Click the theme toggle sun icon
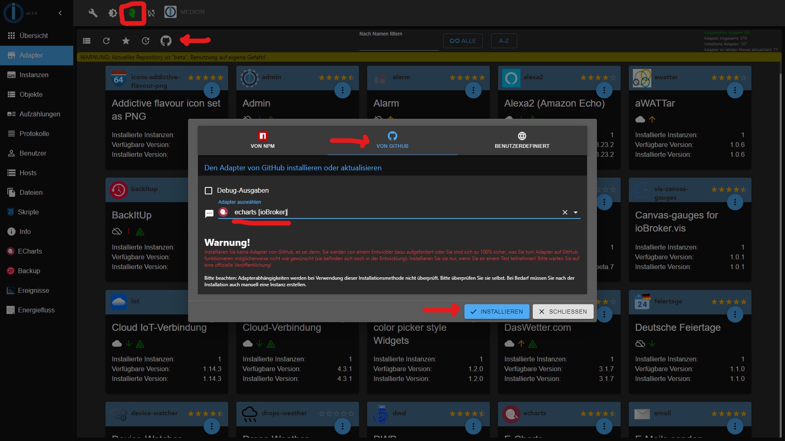 (112, 13)
